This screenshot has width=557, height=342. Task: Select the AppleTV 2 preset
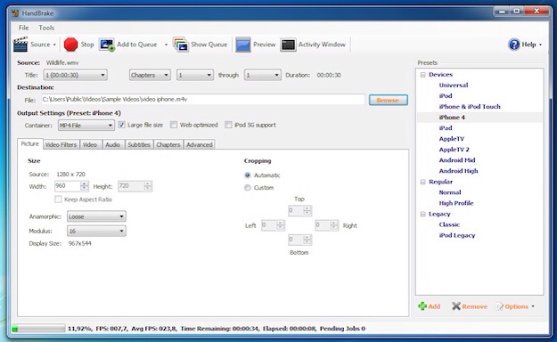(x=454, y=150)
